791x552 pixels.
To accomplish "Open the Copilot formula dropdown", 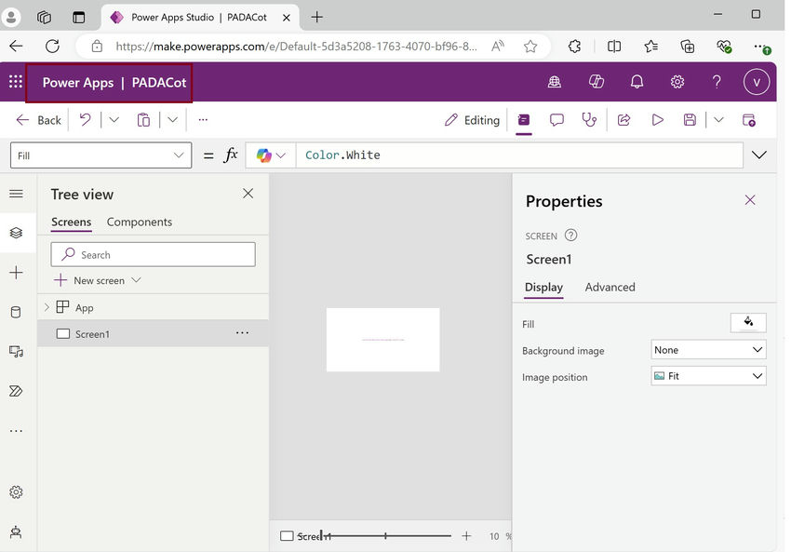I will (x=271, y=155).
